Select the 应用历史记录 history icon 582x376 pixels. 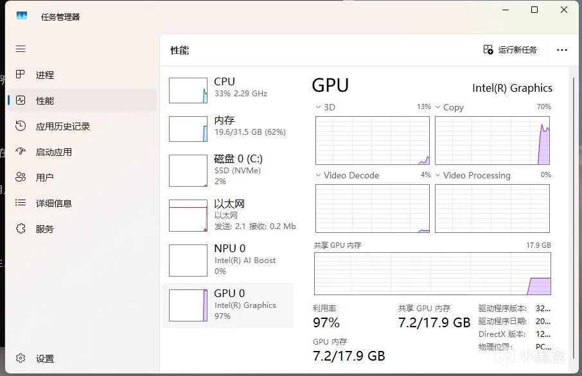point(21,126)
